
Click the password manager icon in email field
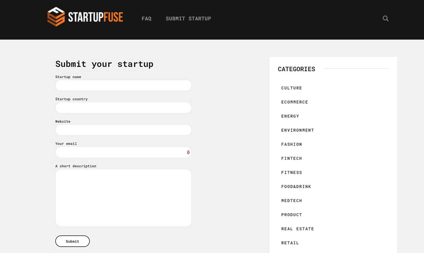tap(188, 152)
